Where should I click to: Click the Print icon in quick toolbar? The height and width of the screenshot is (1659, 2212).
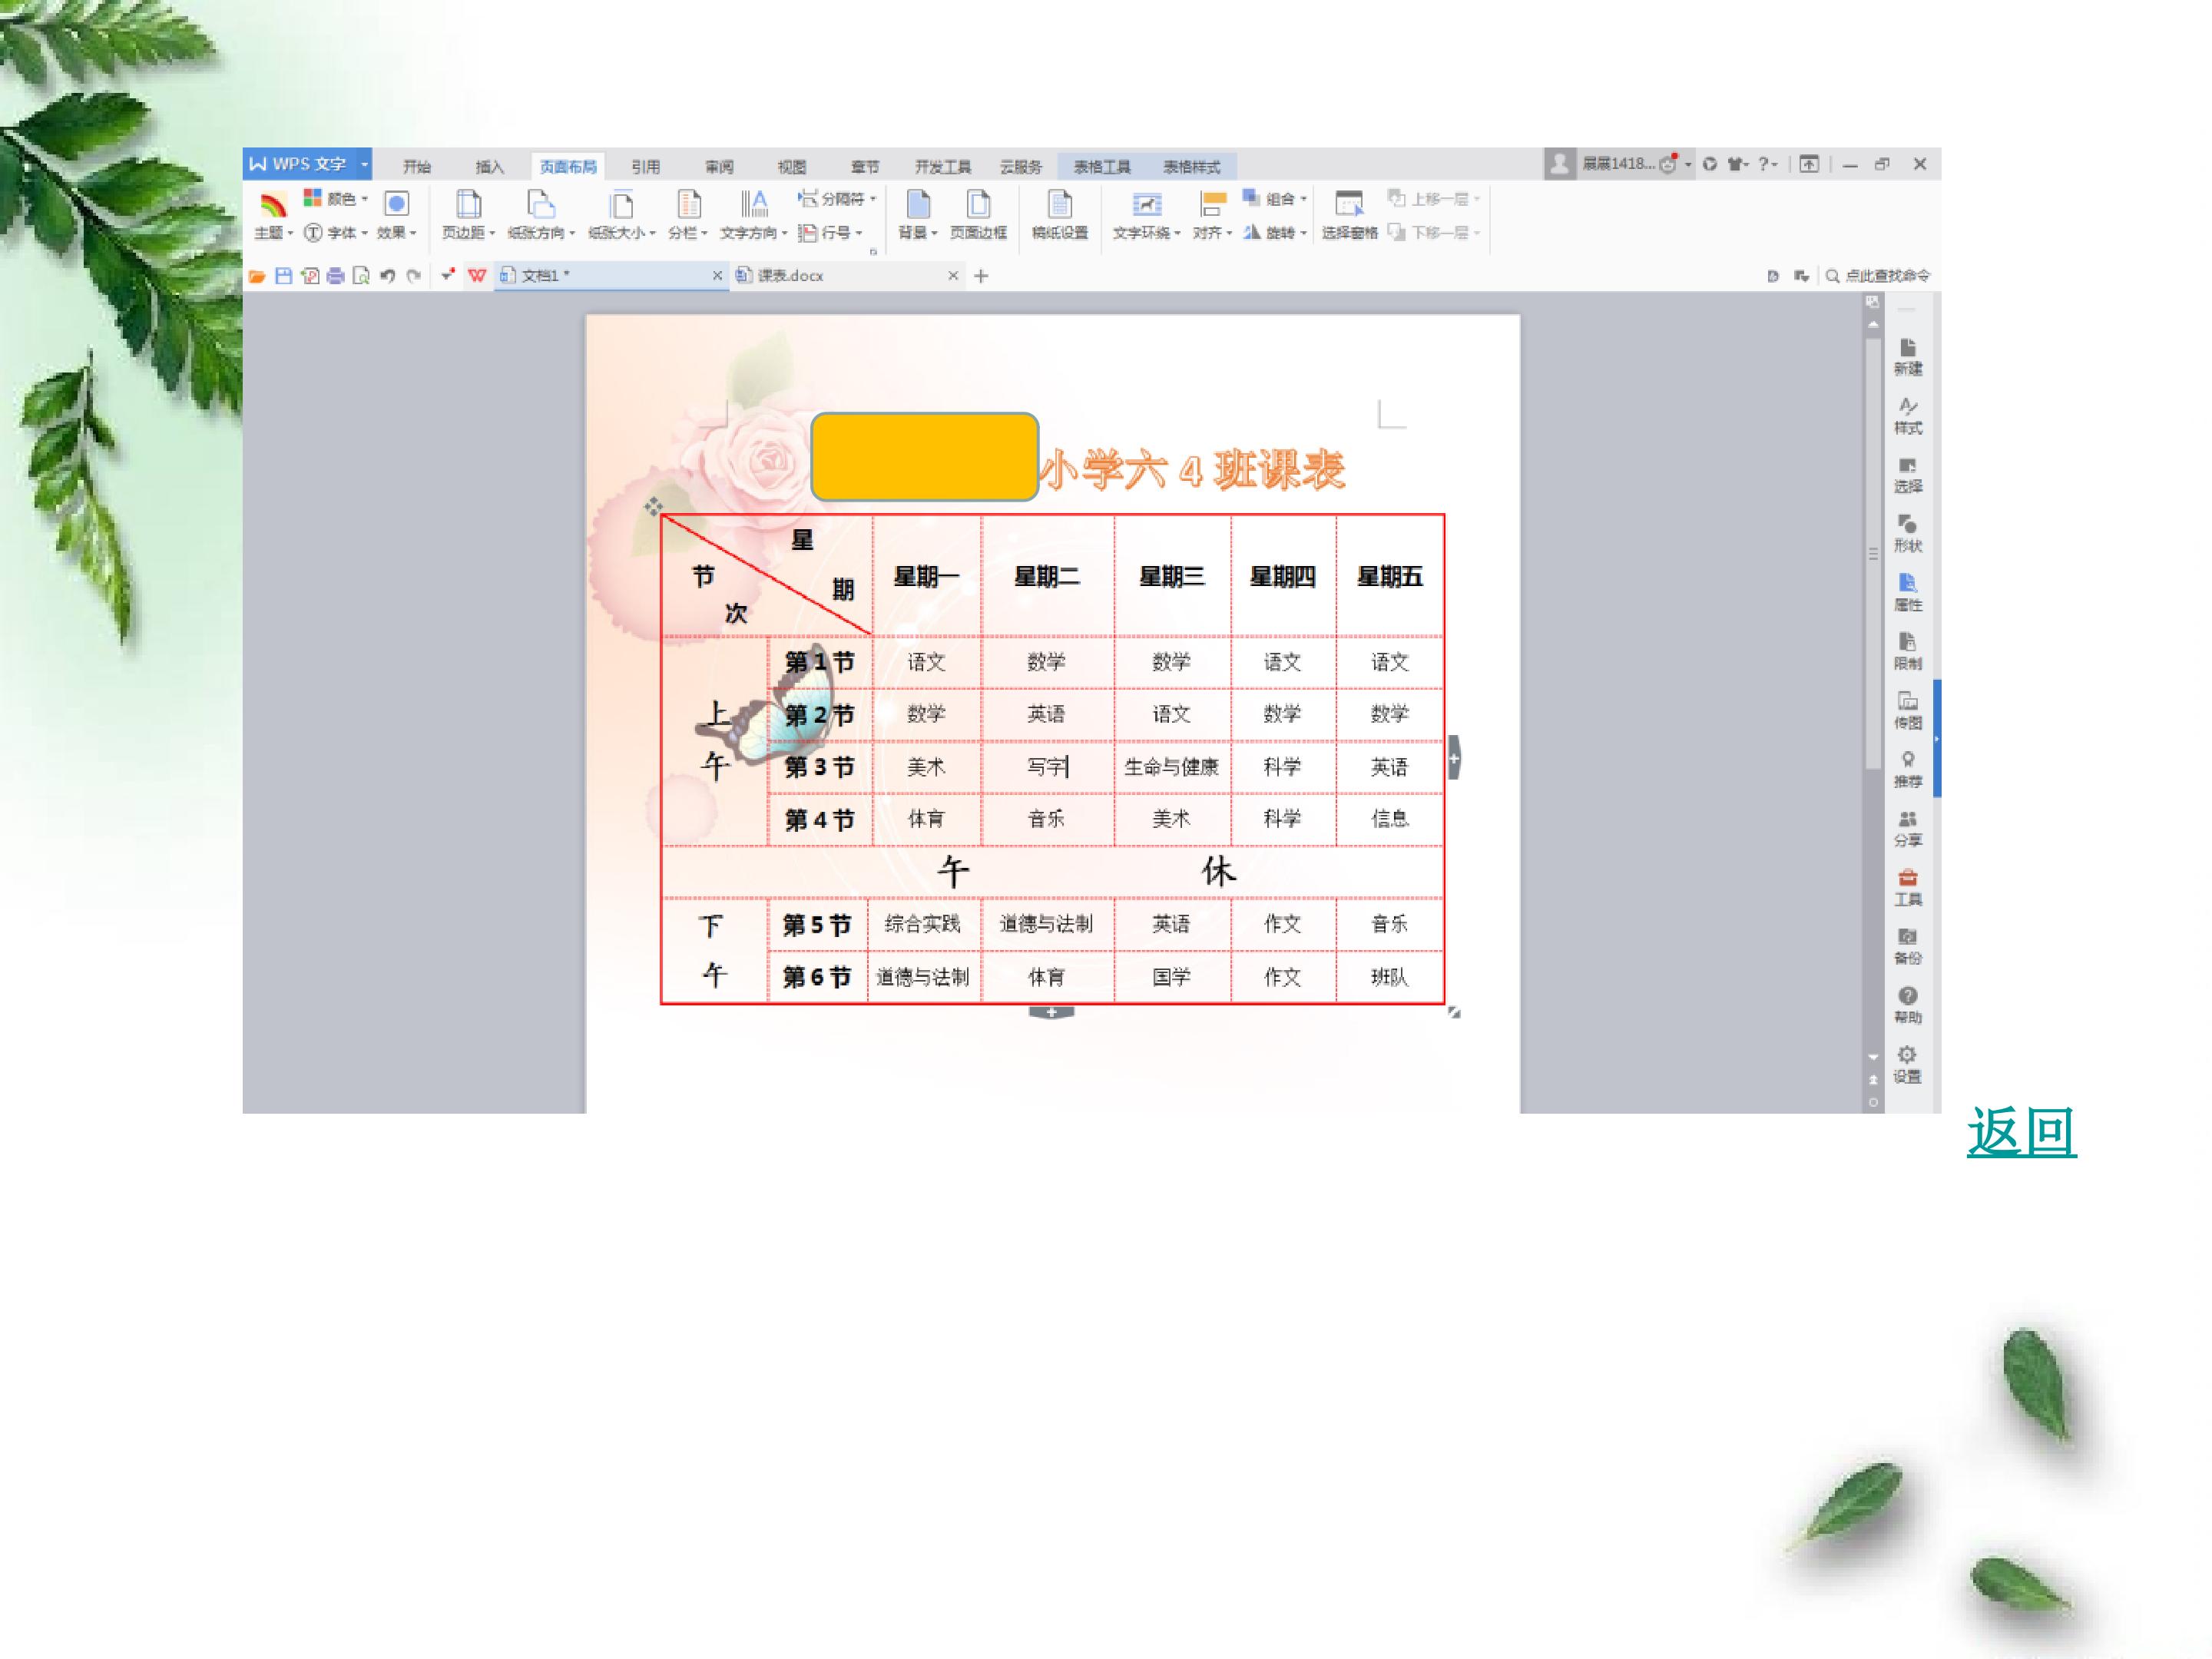tap(336, 276)
